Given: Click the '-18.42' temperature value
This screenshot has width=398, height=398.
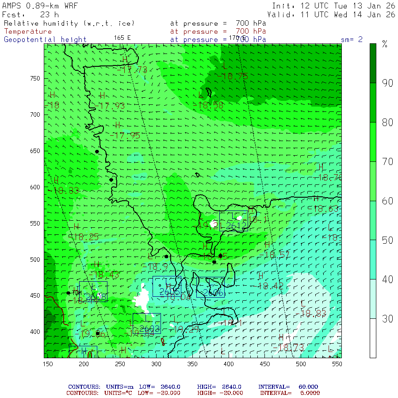Looking at the screenshot, I should [268, 286].
